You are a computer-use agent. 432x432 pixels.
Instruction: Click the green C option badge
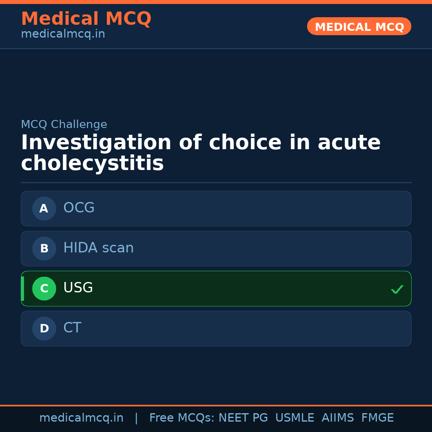coord(44,288)
